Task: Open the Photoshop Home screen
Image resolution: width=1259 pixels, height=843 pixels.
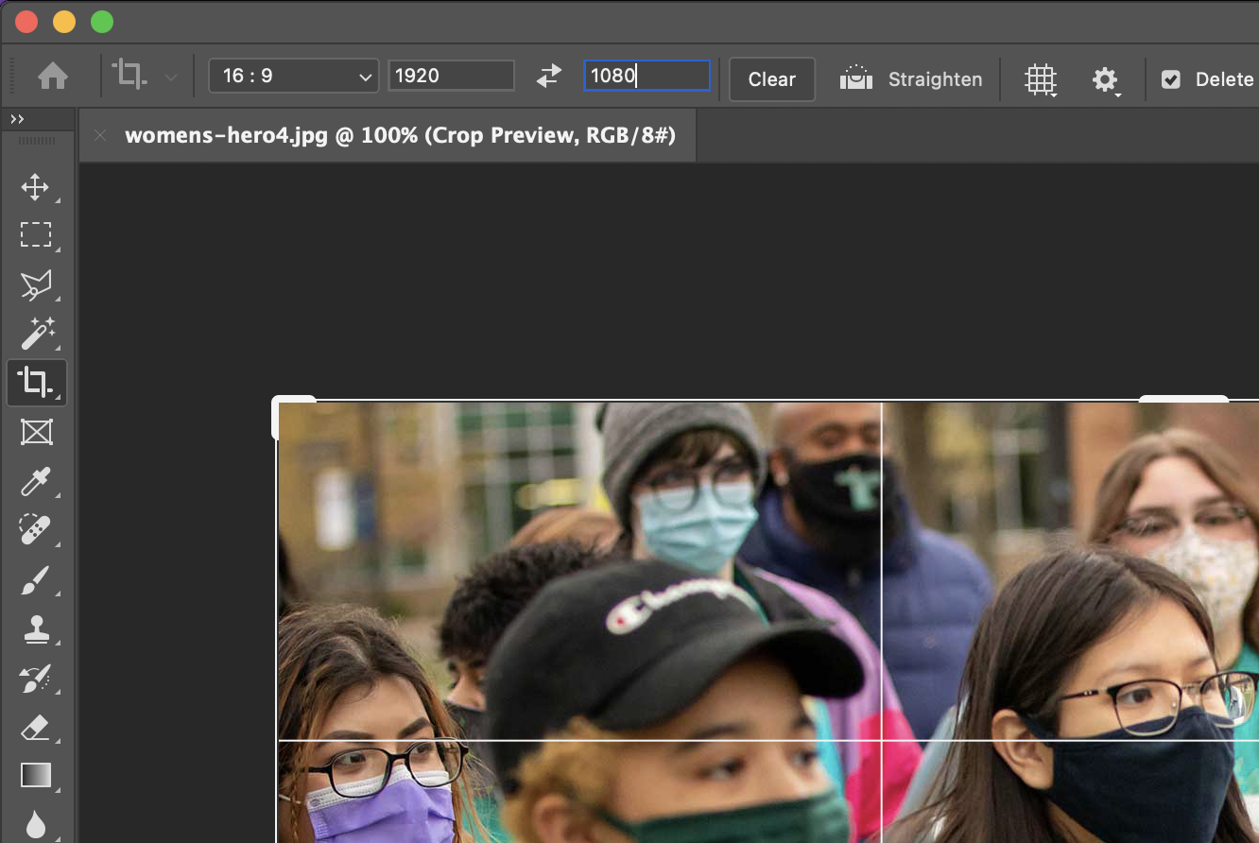Action: tap(53, 76)
